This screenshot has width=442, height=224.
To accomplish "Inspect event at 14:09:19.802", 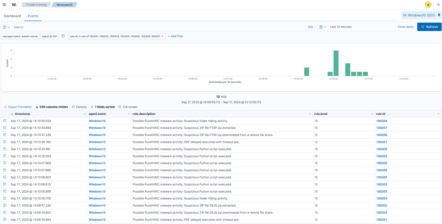I will pos(5,213).
